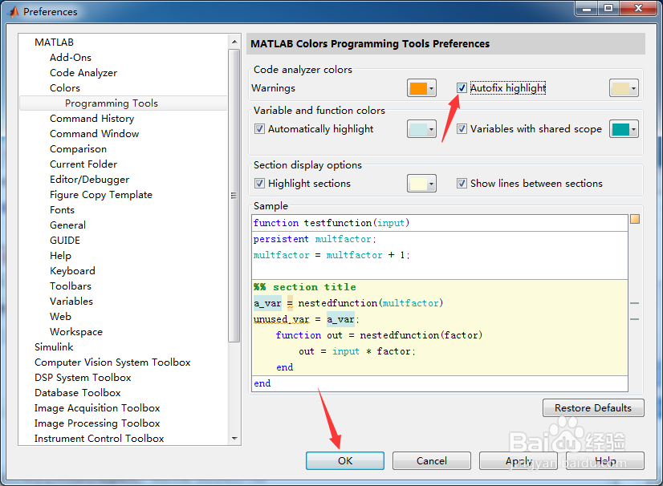This screenshot has height=486, width=663.
Task: Pick the pale yellow section highlight swatch
Action: pos(418,184)
